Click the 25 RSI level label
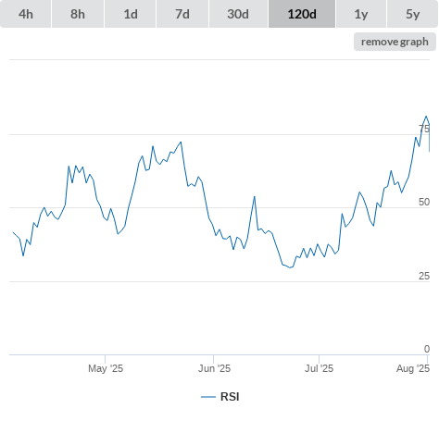Viewport: 439px width, 421px height. point(424,276)
